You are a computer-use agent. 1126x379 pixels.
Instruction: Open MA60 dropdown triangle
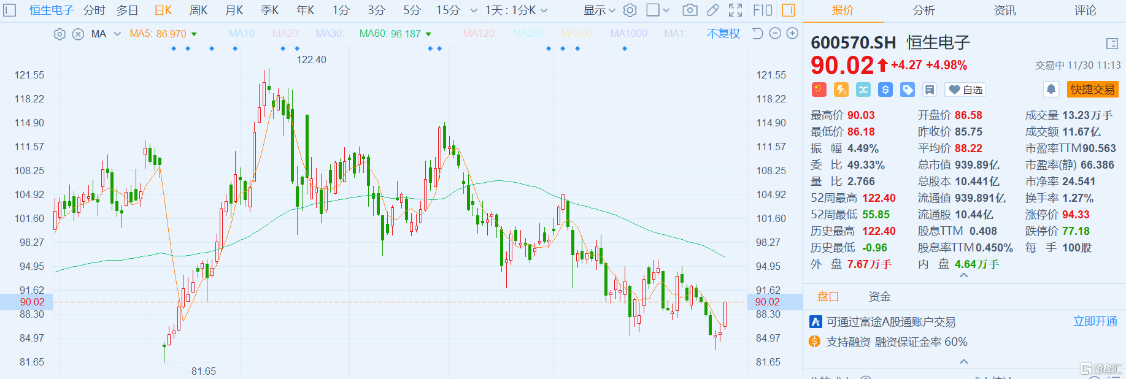(428, 34)
